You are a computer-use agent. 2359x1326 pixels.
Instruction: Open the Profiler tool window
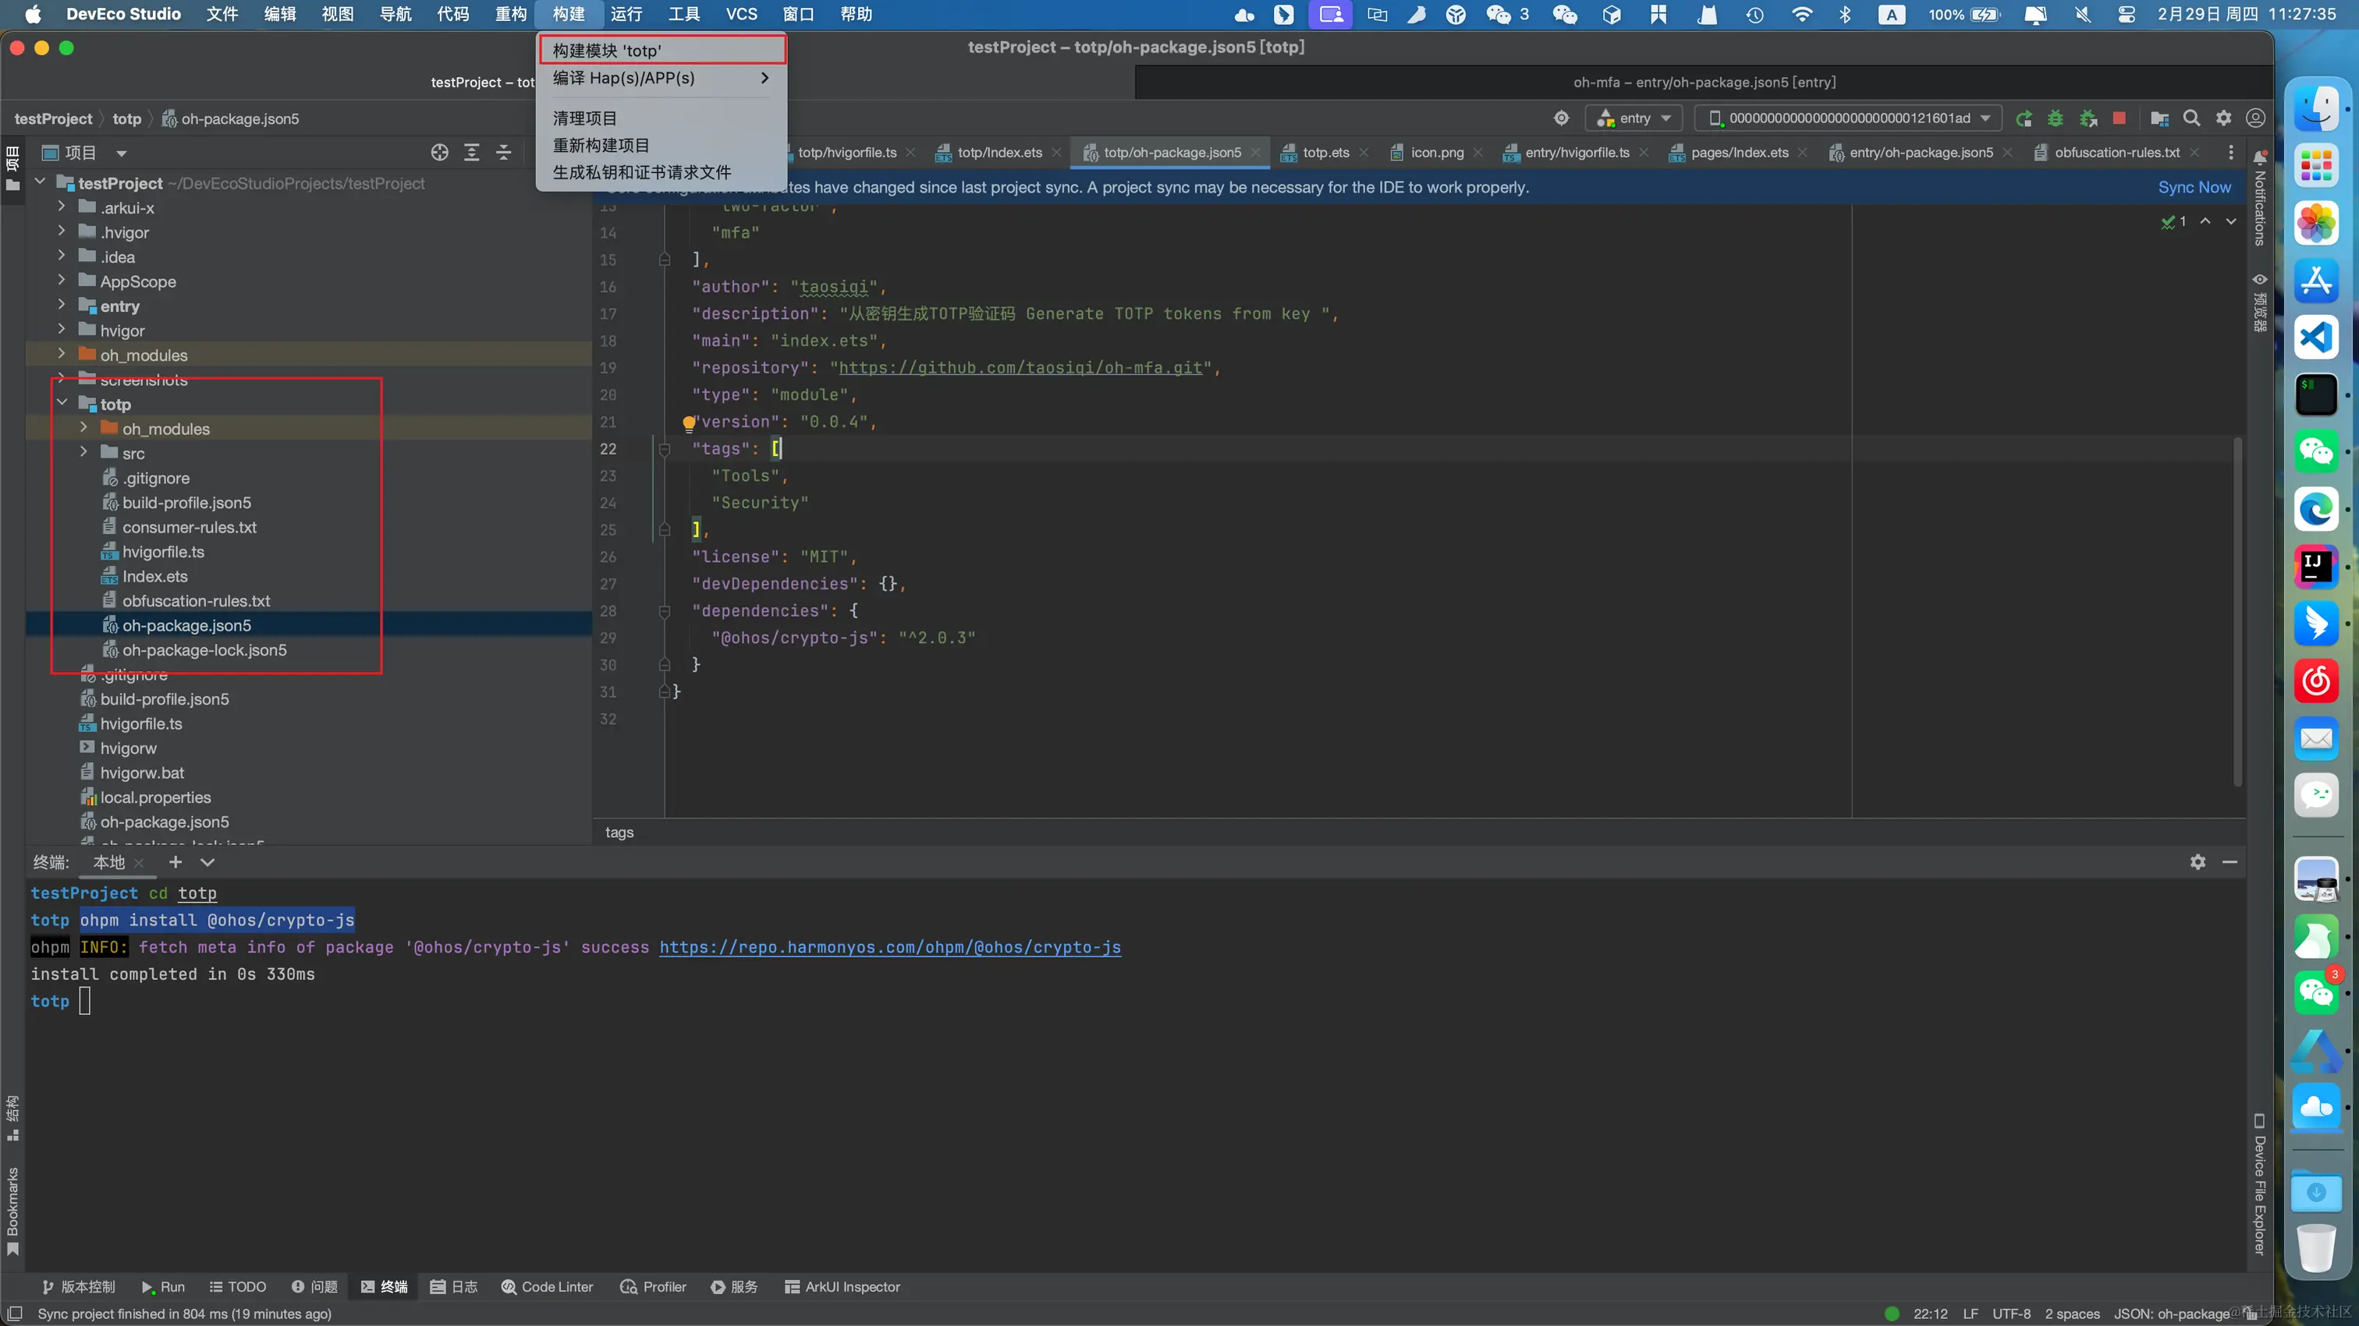654,1287
